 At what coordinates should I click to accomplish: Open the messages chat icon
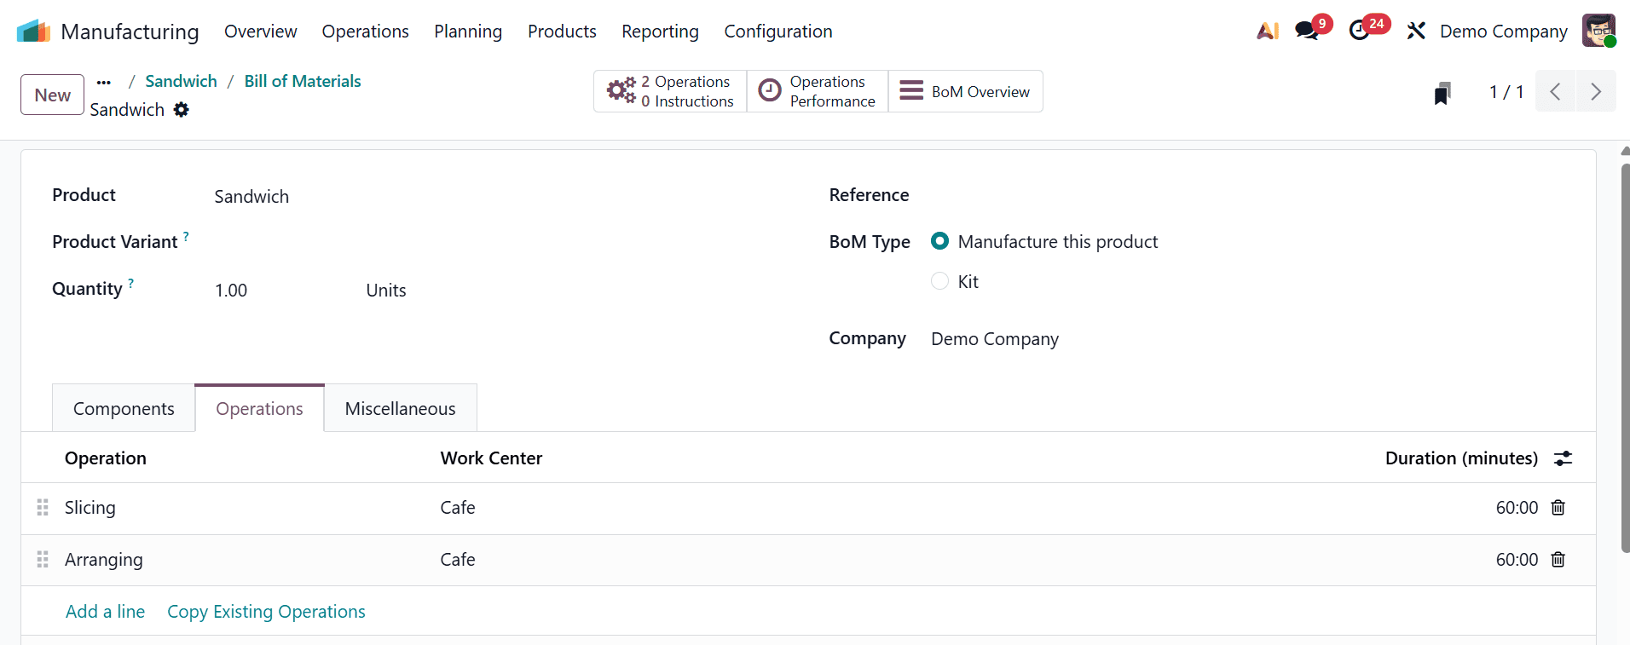click(1306, 32)
